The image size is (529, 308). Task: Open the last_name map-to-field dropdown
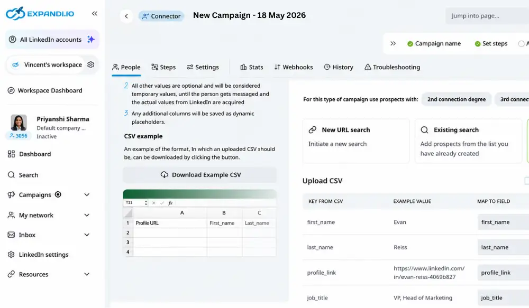tap(503, 247)
